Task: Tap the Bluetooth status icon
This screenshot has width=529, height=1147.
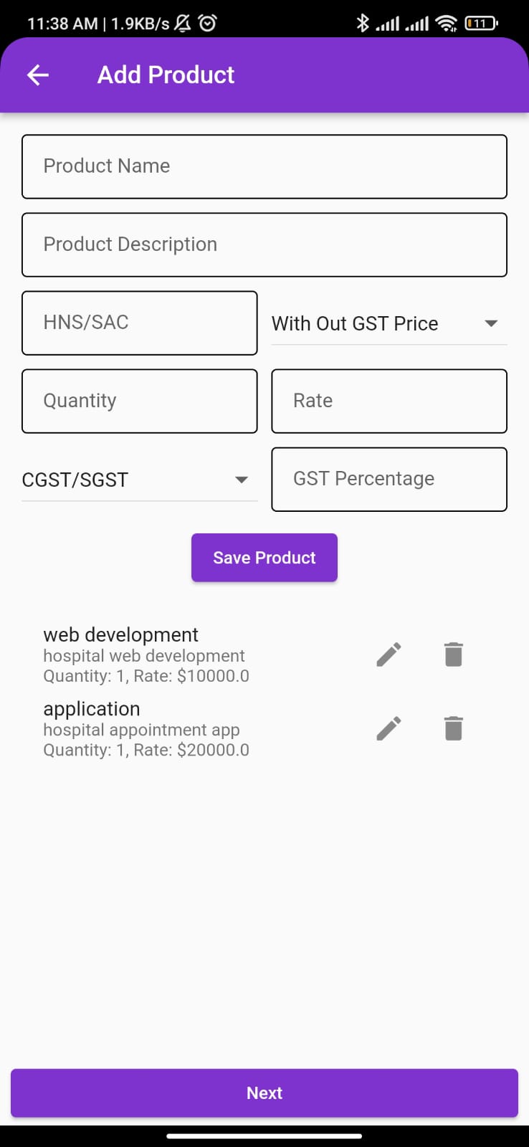Action: click(363, 23)
